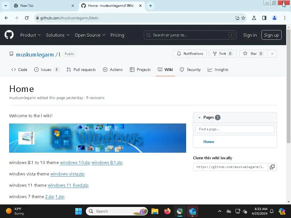This screenshot has width=291, height=218.
Task: Open Chrome Labs flask icon
Action: coord(254,18)
